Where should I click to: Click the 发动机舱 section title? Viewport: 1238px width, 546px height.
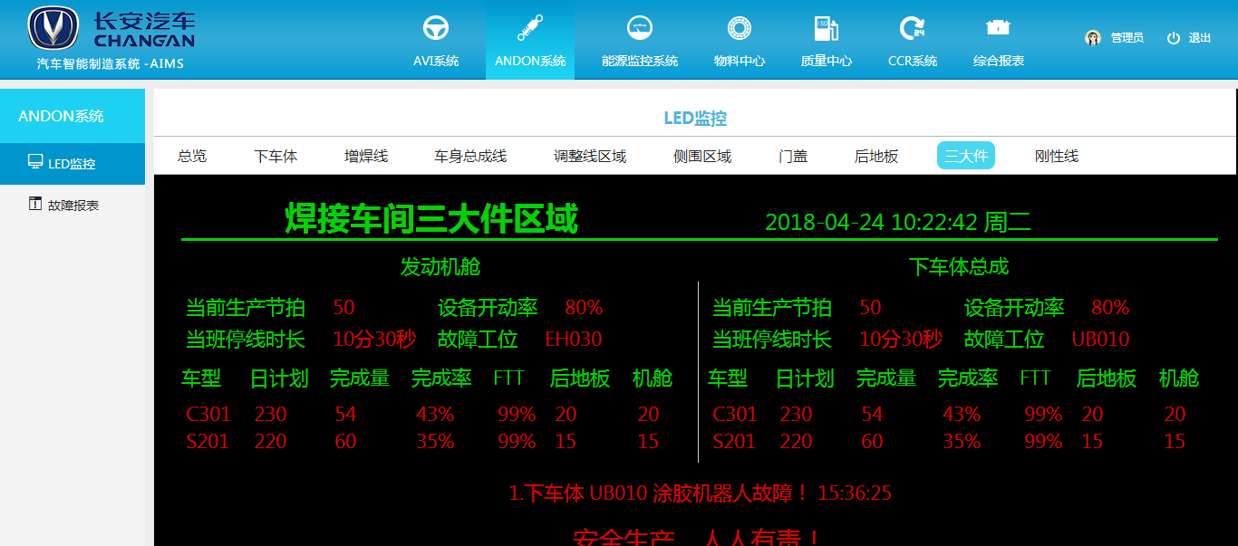tap(440, 267)
